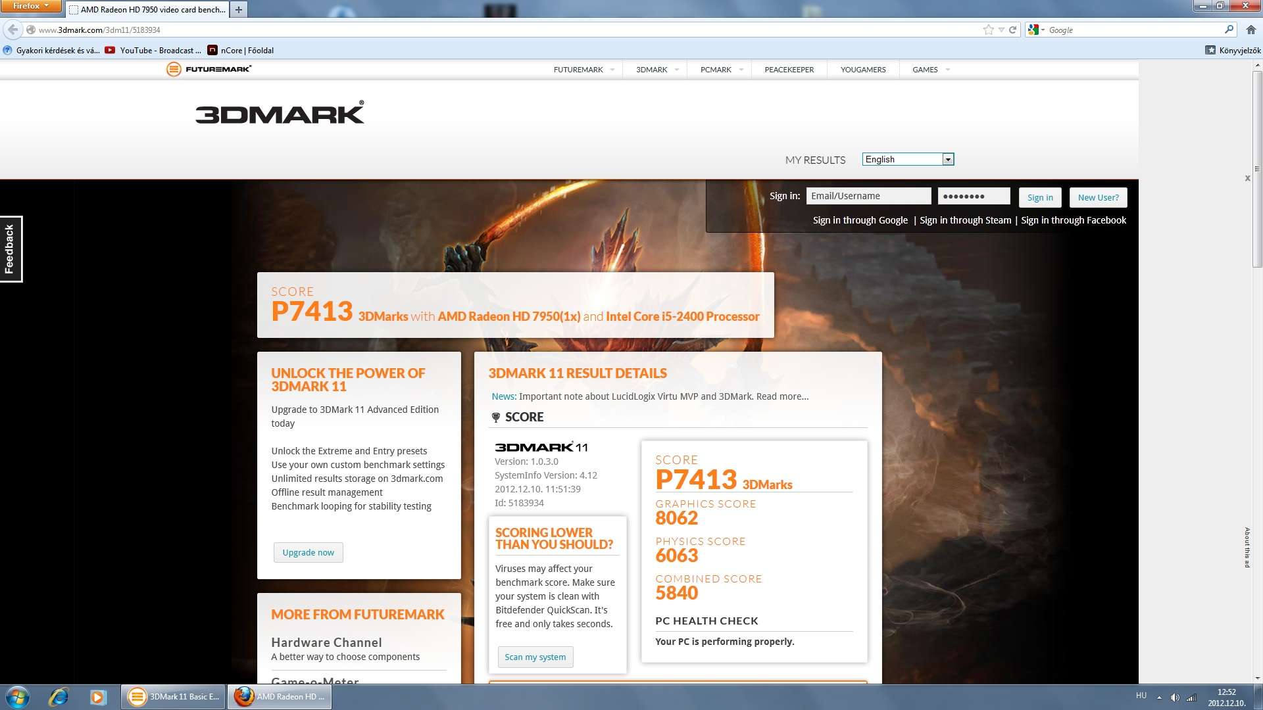Image resolution: width=1263 pixels, height=710 pixels.
Task: Click the scrollbar down arrow
Action: point(1257,678)
